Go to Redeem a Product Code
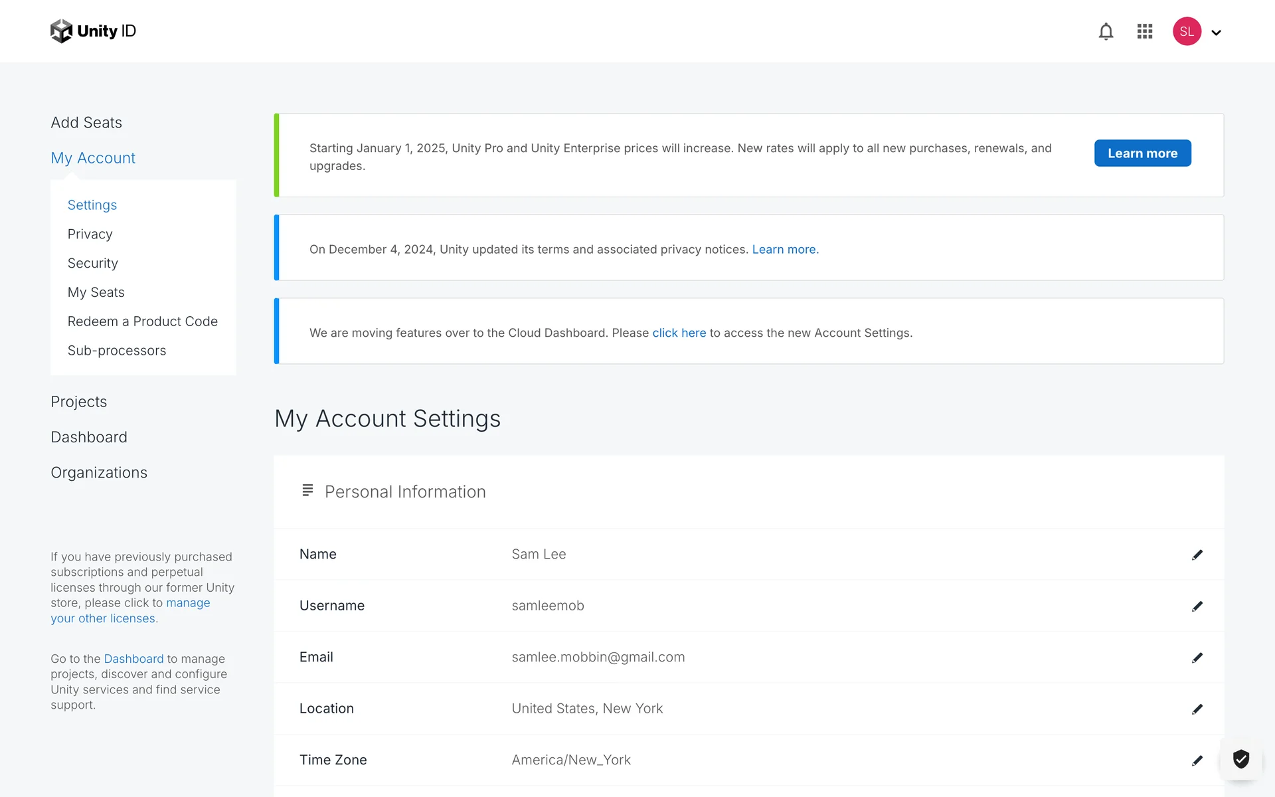 click(x=143, y=321)
